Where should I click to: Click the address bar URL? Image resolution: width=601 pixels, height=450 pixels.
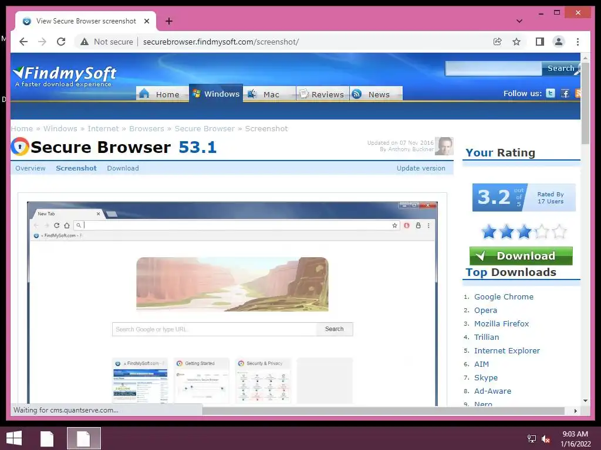(221, 42)
